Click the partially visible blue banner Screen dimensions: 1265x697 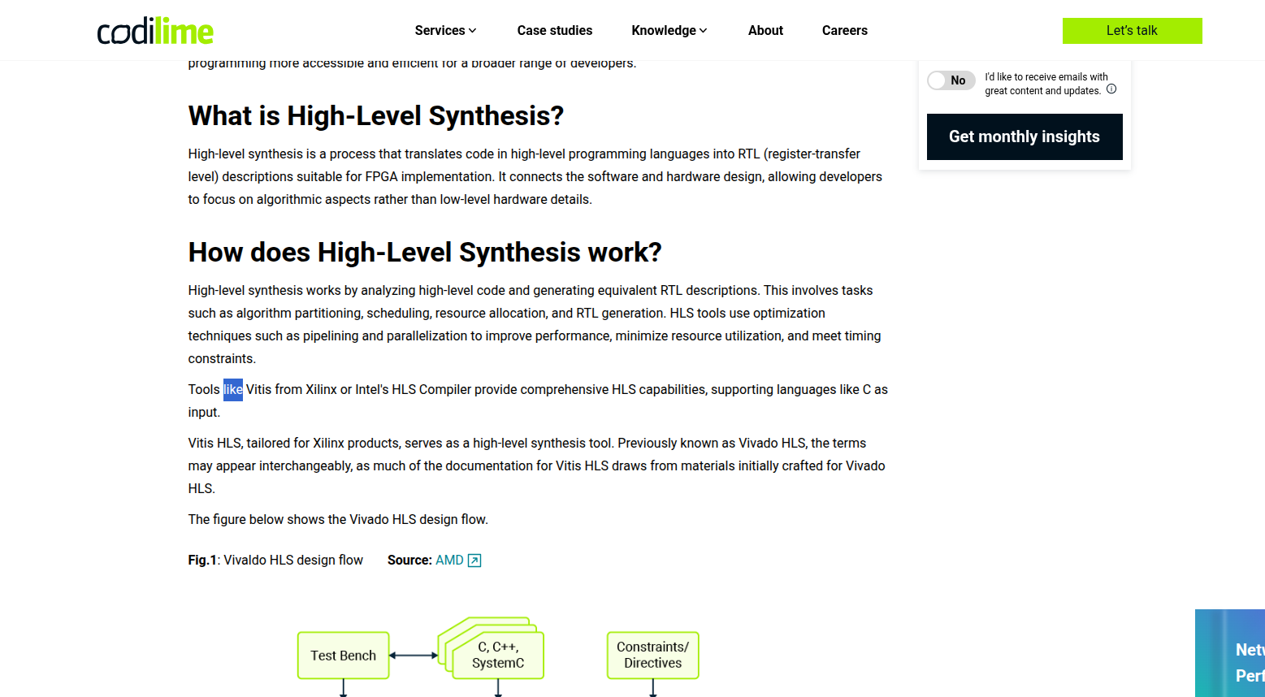1230,653
